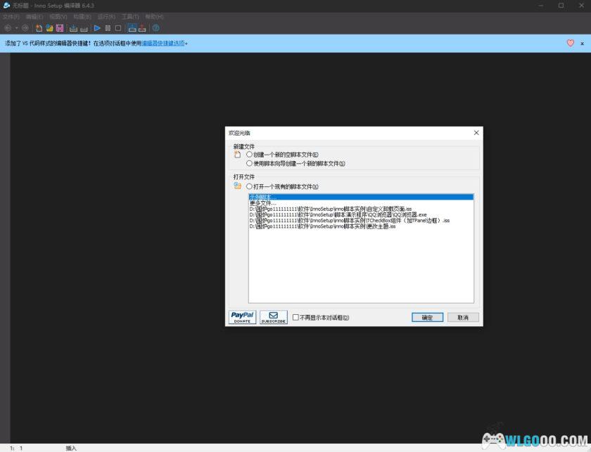Viewport: 591px width, 452px height.
Task: Click the compile script toolbar icon
Action: (74, 28)
